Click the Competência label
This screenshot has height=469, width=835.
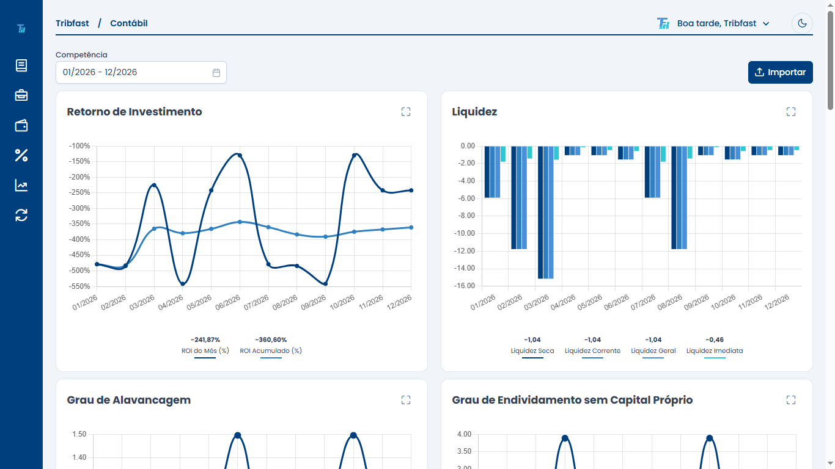click(x=81, y=55)
